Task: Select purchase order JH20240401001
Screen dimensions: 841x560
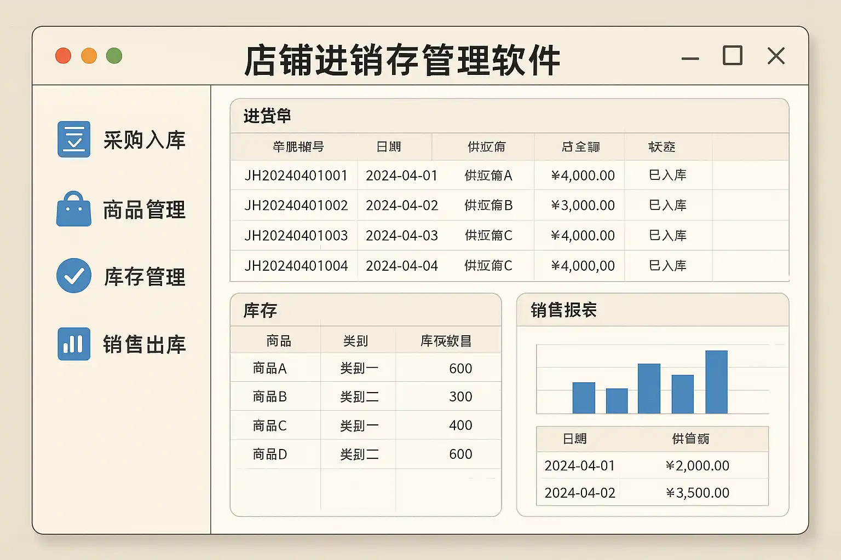Action: coord(296,176)
